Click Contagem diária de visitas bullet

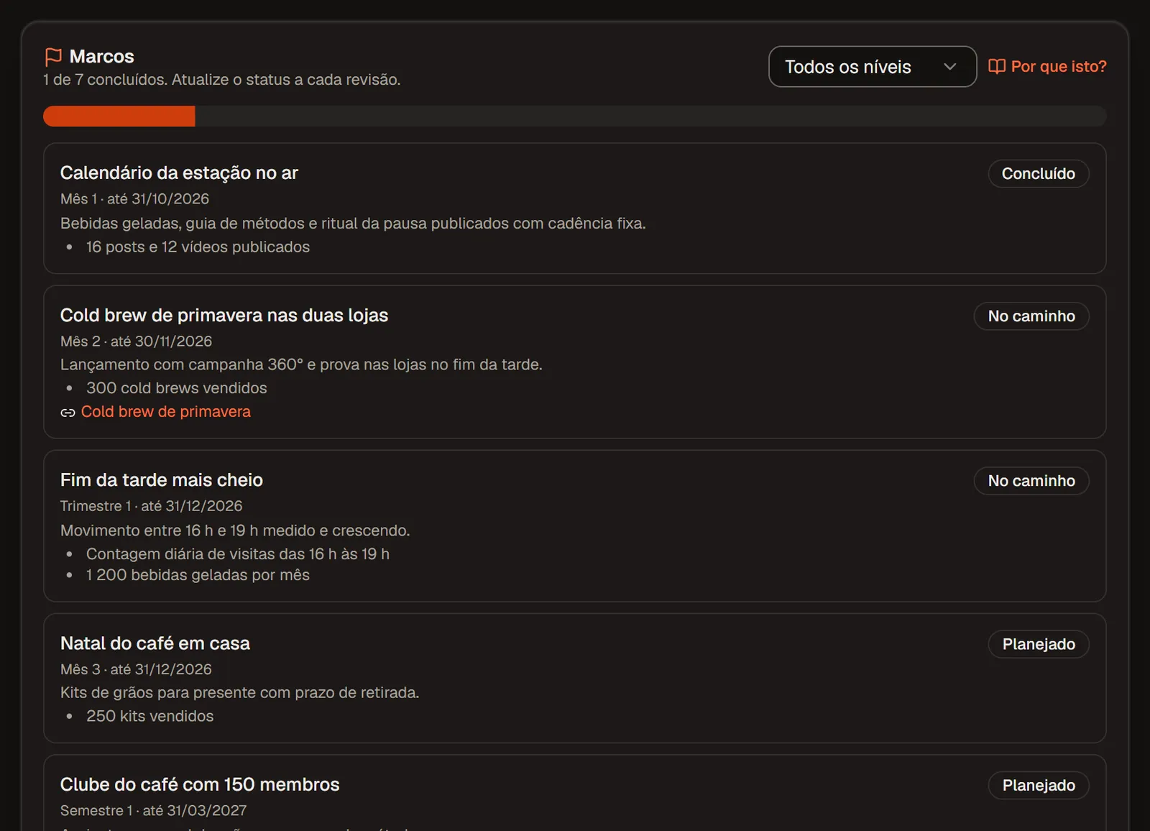point(238,554)
